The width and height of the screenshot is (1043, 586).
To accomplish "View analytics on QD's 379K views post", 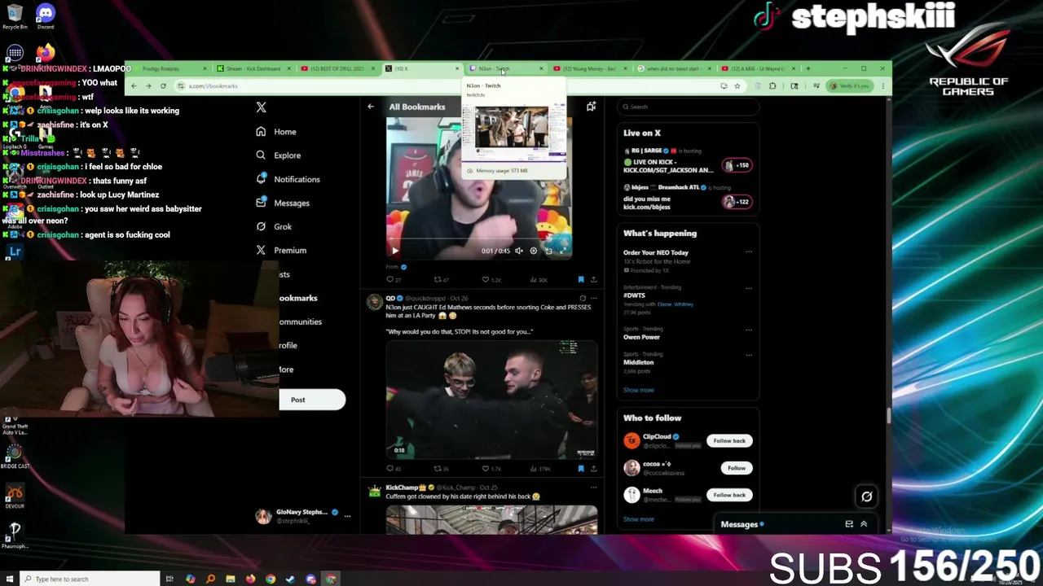I will pos(541,469).
